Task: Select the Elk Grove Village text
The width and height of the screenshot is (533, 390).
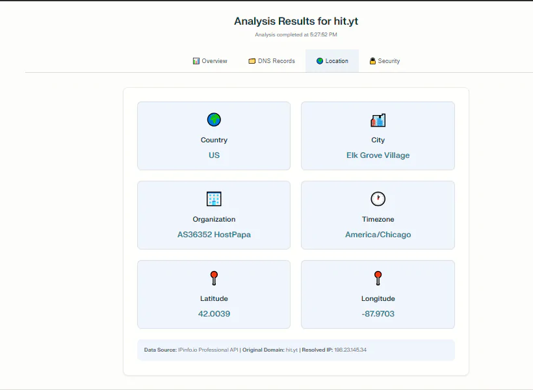Action: [378, 155]
